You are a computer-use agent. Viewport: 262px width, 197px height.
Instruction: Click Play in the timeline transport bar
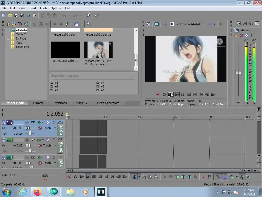click(88, 177)
